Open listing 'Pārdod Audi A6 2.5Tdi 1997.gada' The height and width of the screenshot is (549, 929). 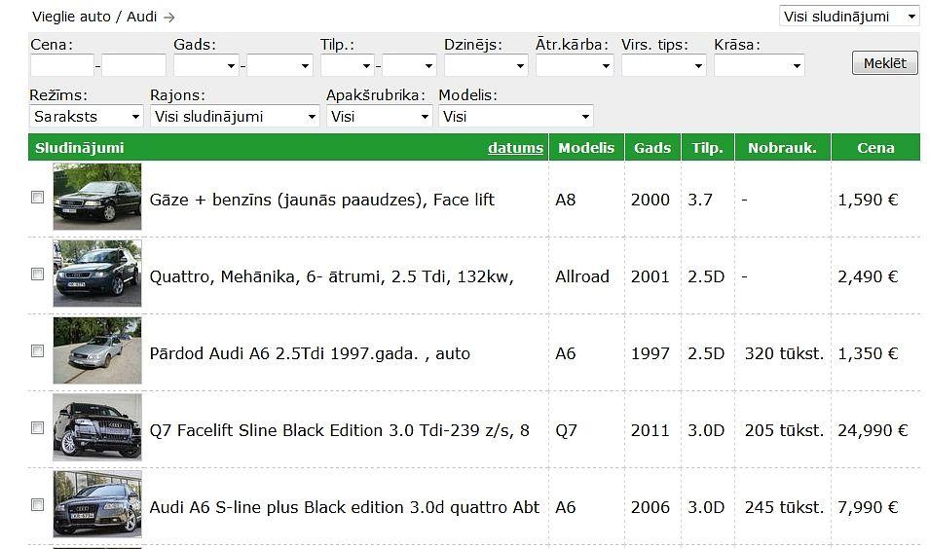(310, 353)
